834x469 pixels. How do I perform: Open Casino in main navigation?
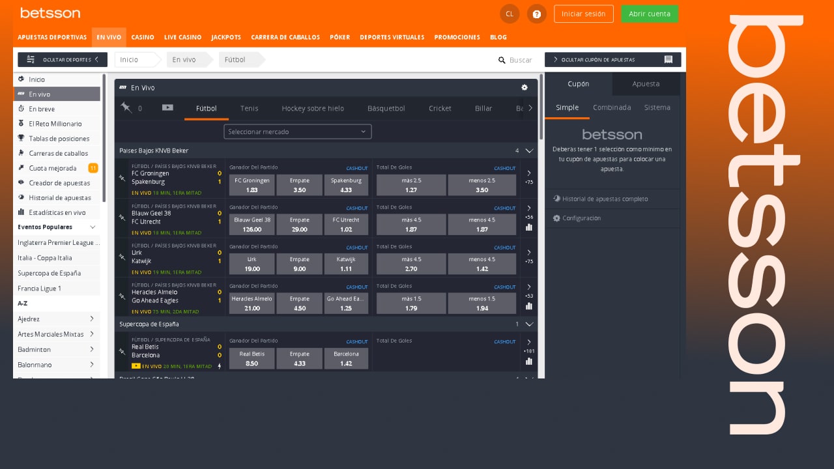coord(143,37)
